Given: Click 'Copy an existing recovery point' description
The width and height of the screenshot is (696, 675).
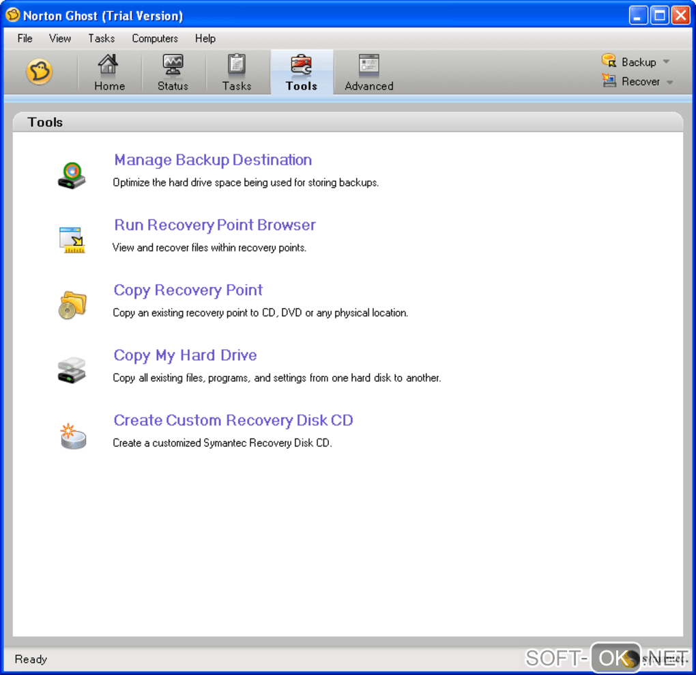Looking at the screenshot, I should (x=260, y=313).
